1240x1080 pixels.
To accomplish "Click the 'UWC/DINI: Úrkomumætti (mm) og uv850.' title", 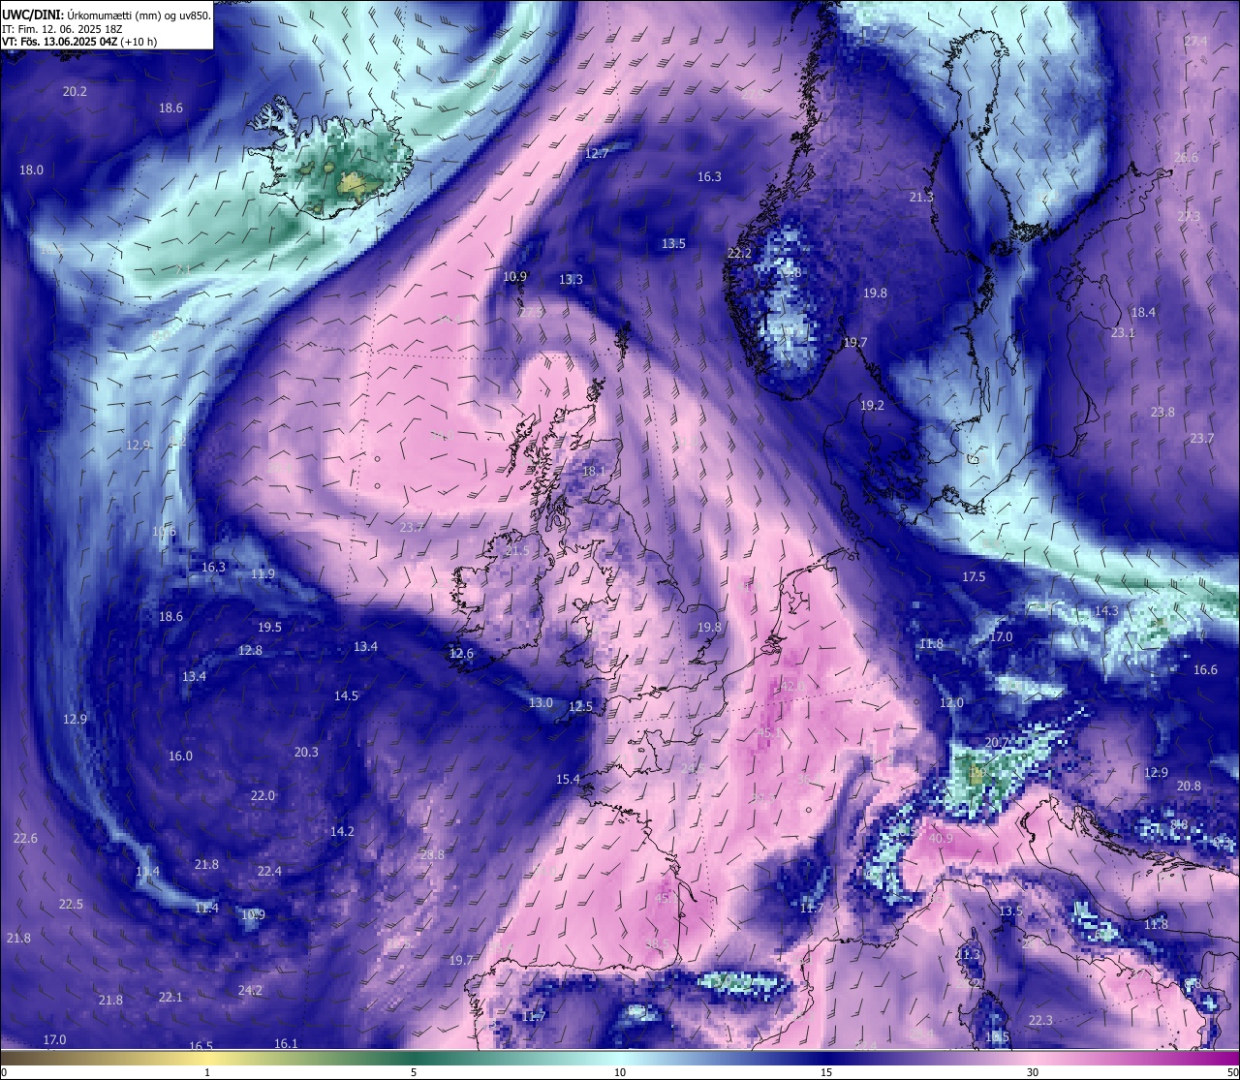I will pos(106,15).
